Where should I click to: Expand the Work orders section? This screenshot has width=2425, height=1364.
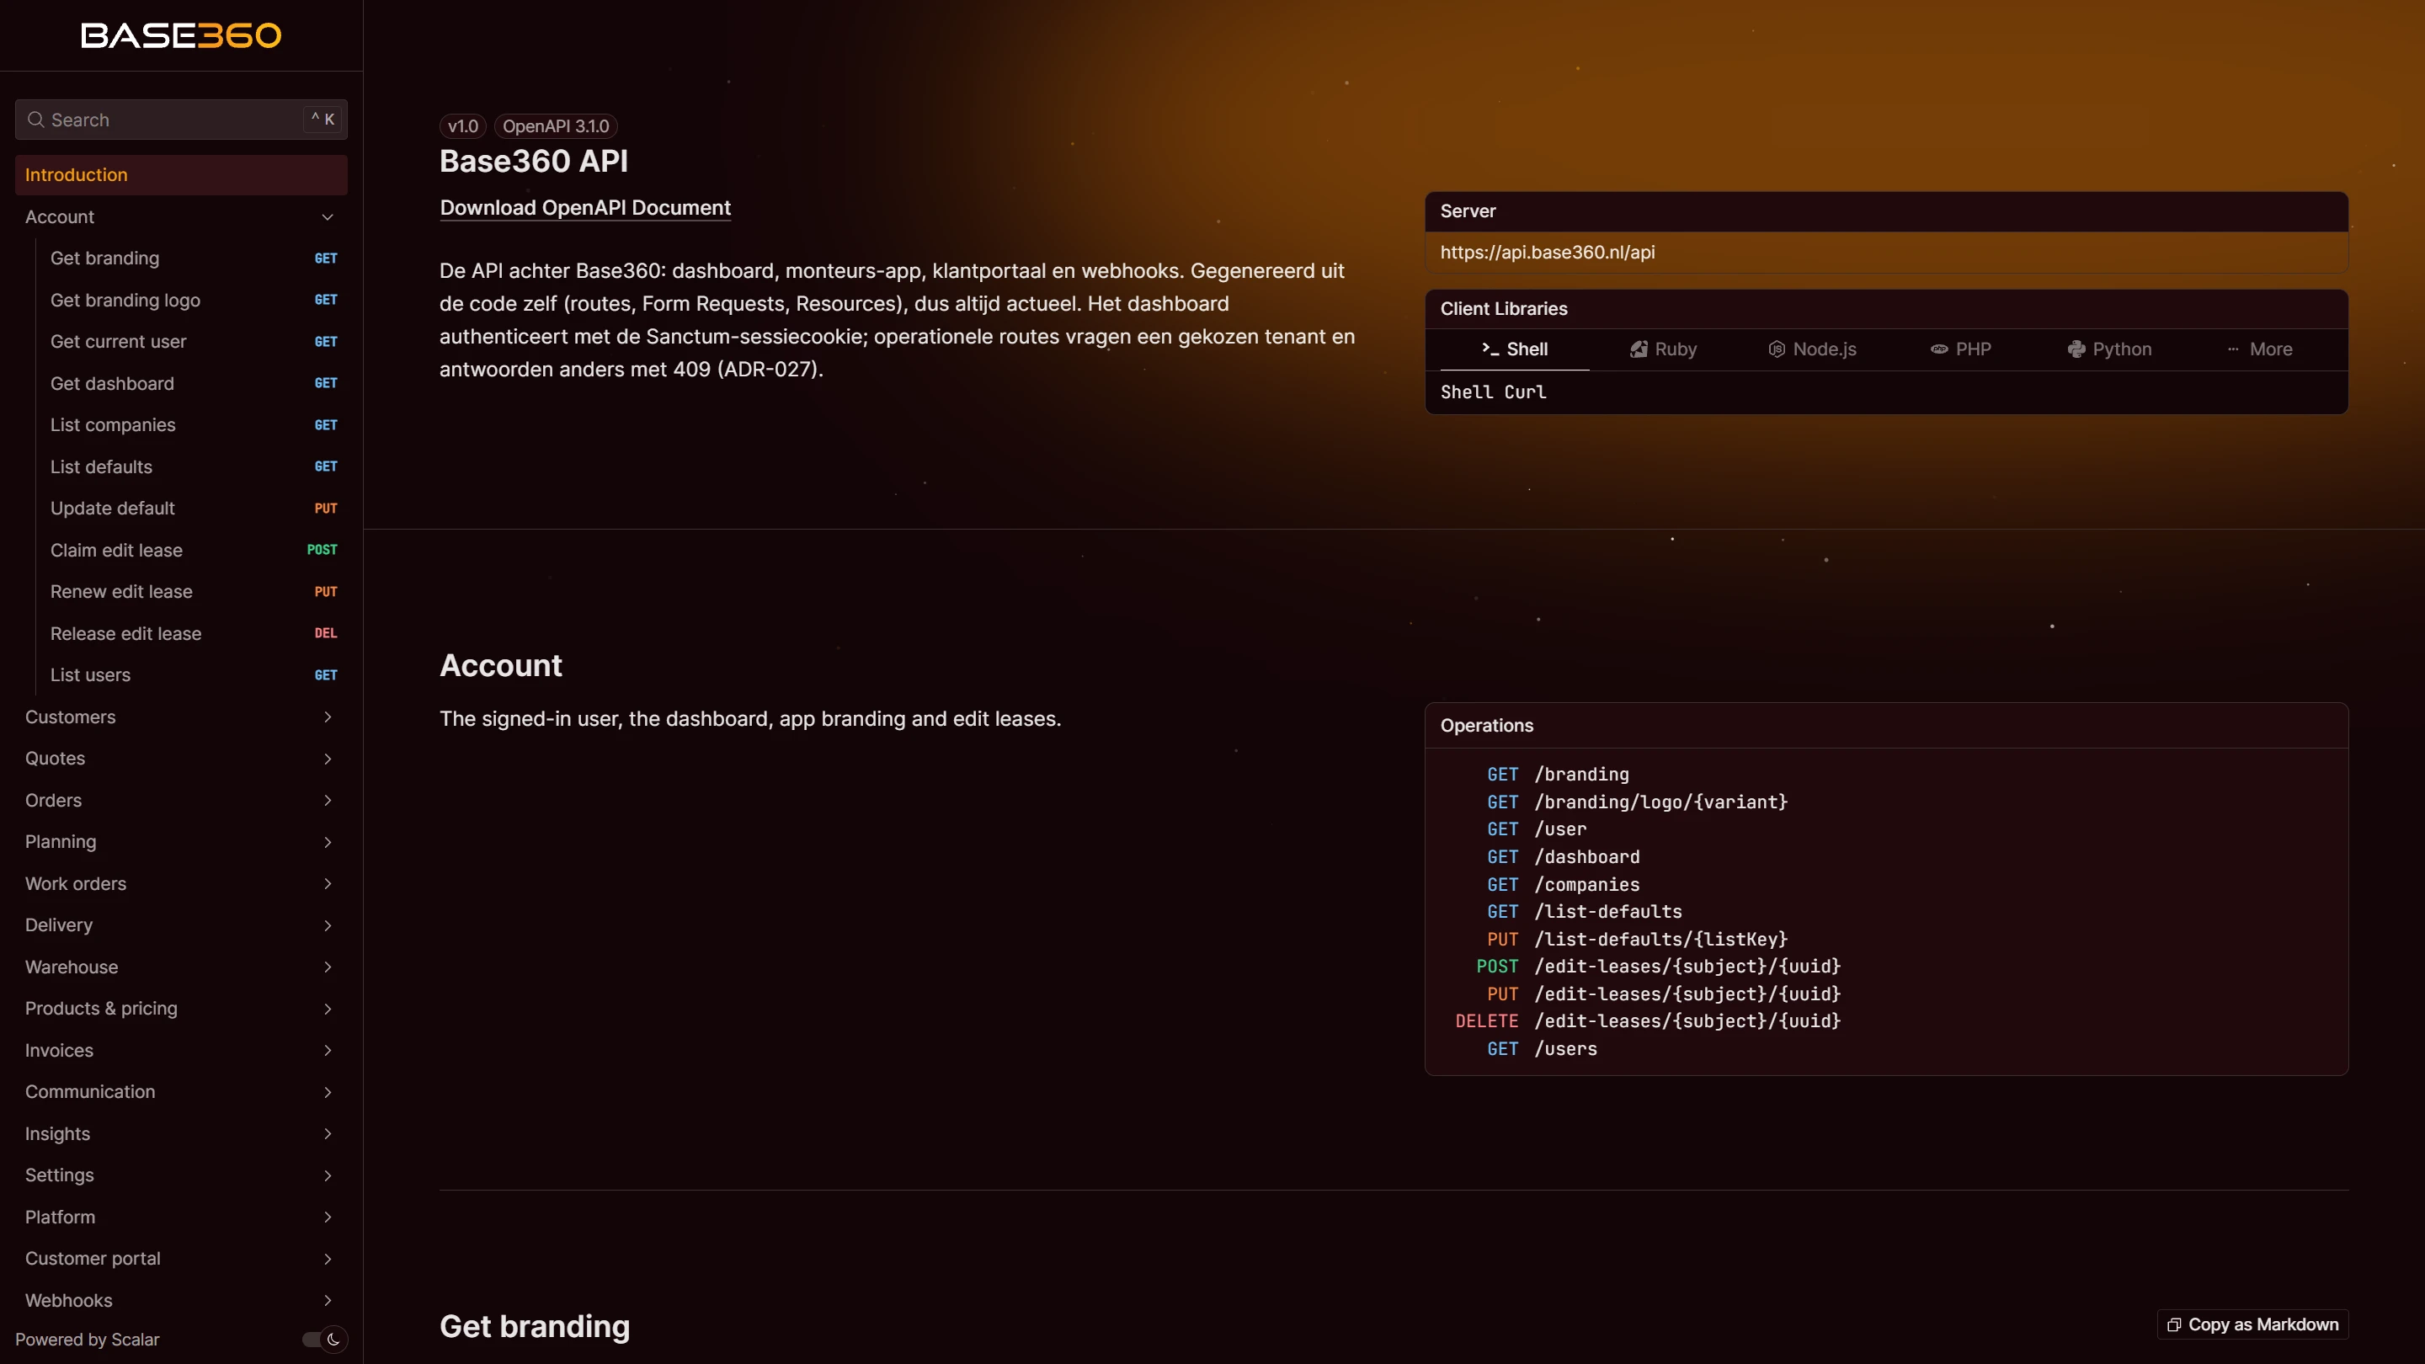(181, 884)
